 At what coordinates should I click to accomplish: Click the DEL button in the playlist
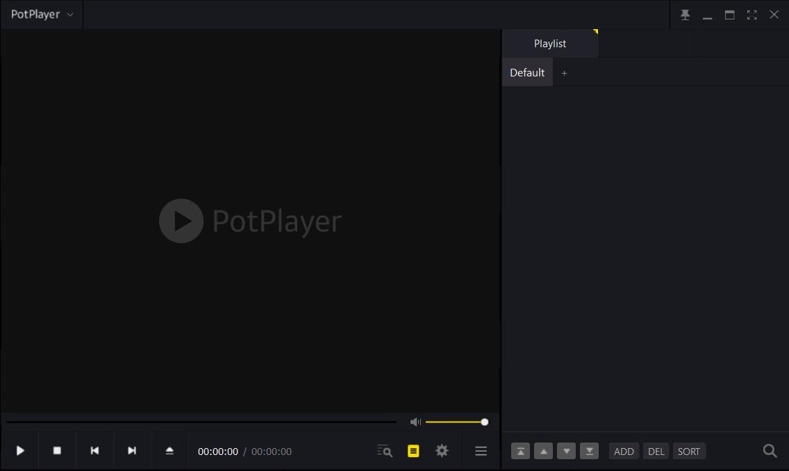pos(656,452)
